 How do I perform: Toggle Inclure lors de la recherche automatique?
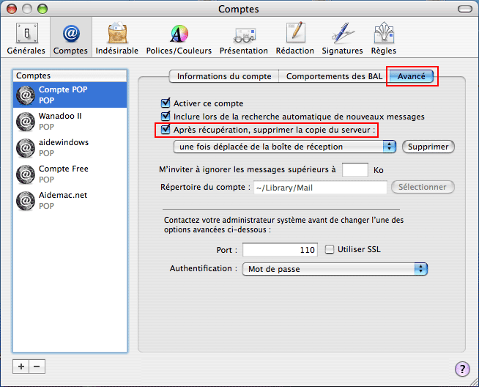[x=166, y=116]
